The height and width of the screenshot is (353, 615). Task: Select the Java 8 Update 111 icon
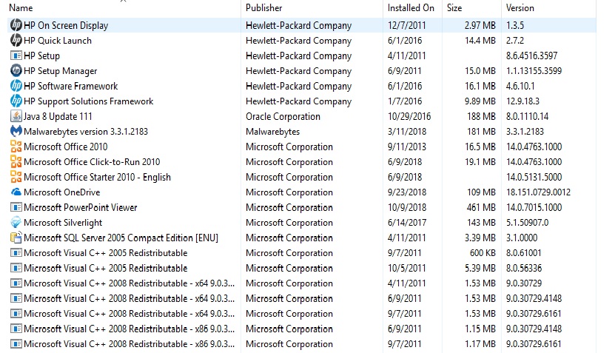pos(16,116)
